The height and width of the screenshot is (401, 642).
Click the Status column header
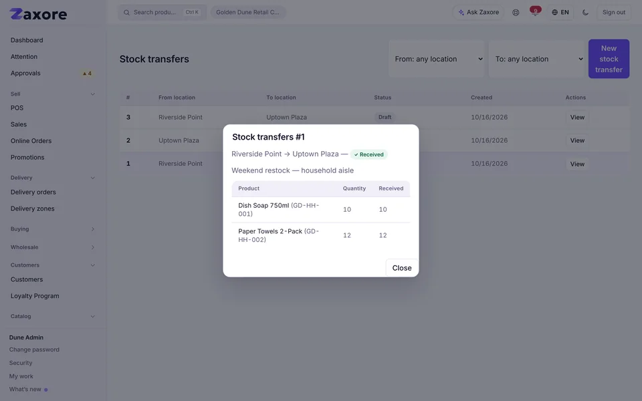(x=383, y=98)
